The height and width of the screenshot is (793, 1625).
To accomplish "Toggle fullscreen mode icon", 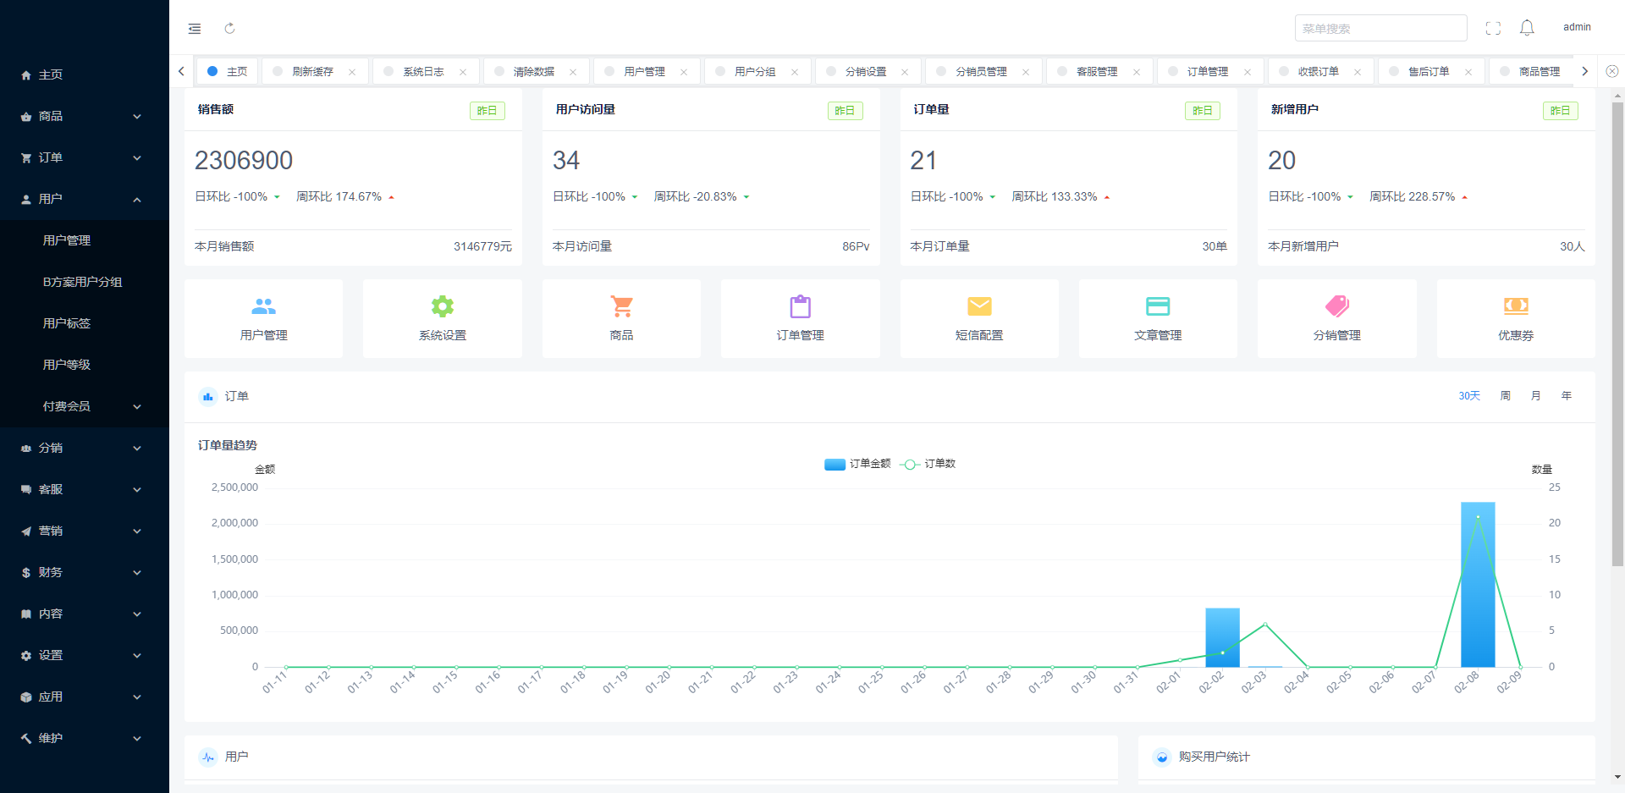I will [x=1493, y=28].
